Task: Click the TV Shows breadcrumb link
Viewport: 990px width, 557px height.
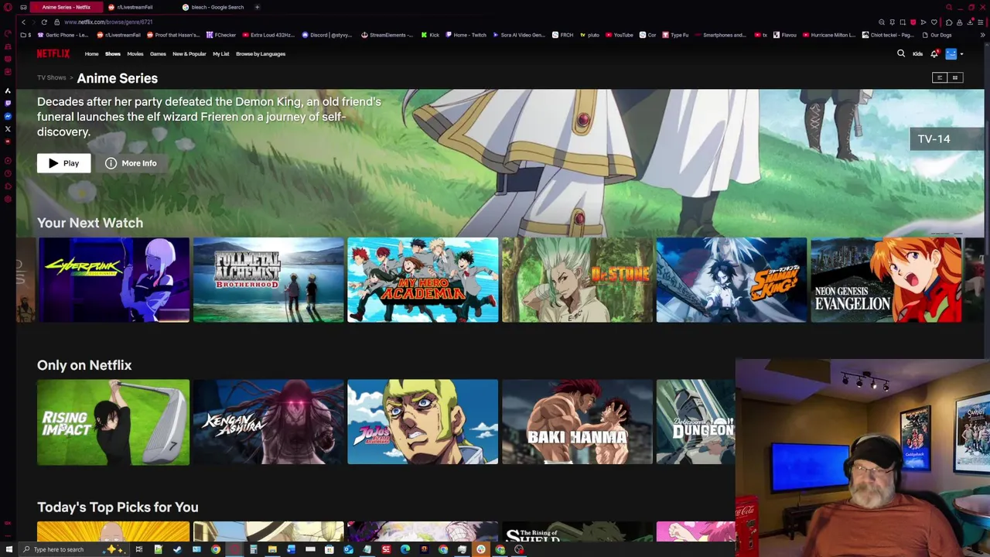Action: (52, 77)
